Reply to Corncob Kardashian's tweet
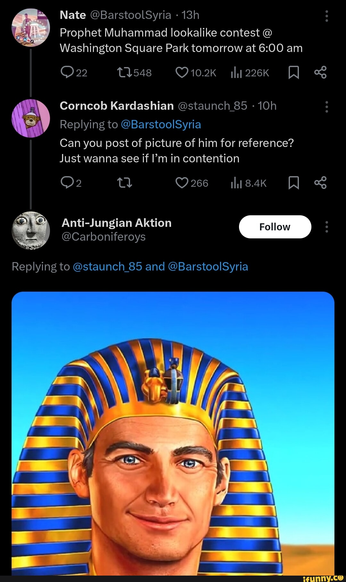 tap(67, 183)
